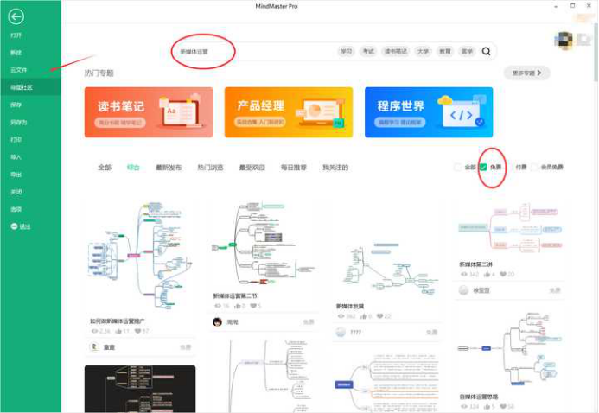The height and width of the screenshot is (413, 599).
Task: Click the thumbs-up icon on 新媒体发展 card
Action: click(363, 316)
